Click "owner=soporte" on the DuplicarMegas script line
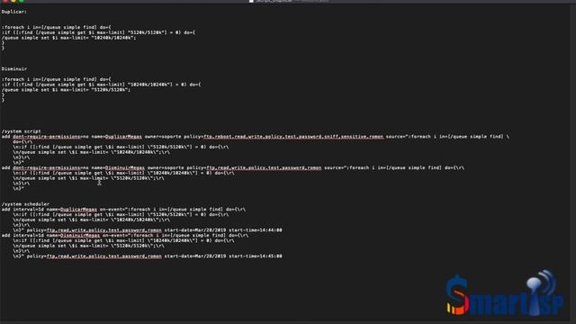The image size is (576, 324). pyautogui.click(x=163, y=137)
